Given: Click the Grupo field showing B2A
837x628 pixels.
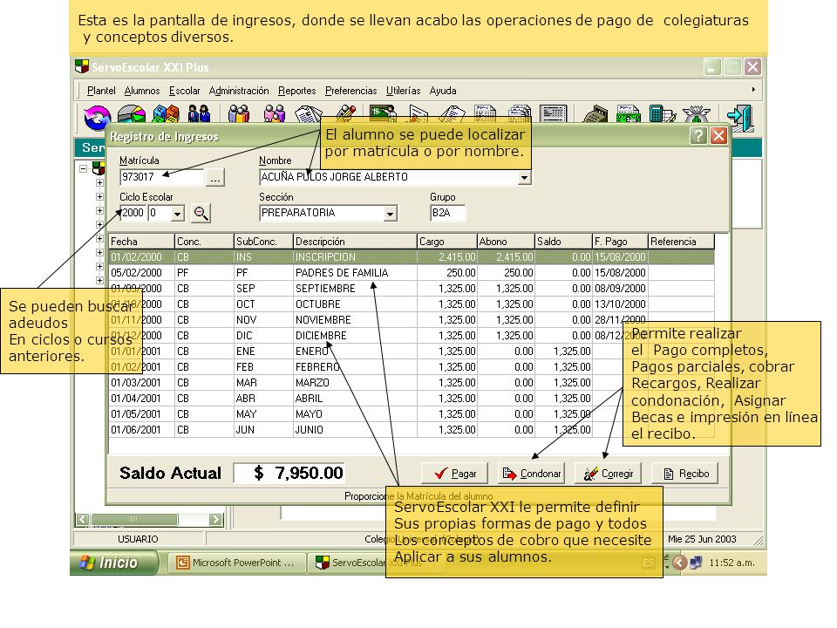Looking at the screenshot, I should click(x=447, y=213).
